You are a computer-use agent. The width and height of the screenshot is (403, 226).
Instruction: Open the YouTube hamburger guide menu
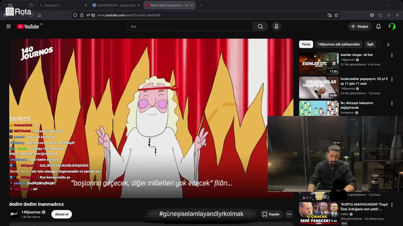[9, 26]
